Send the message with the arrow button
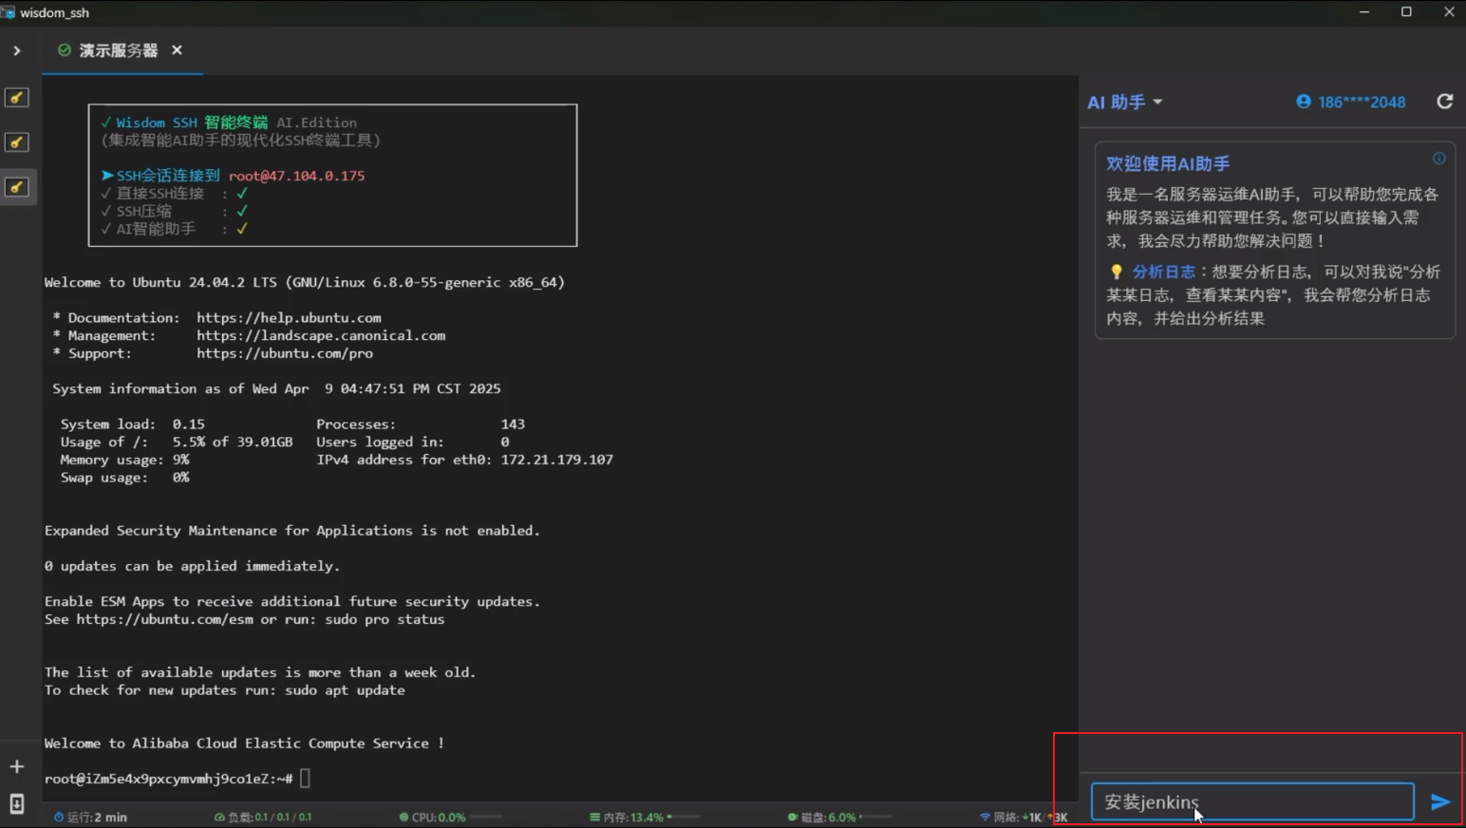The height and width of the screenshot is (828, 1466). pyautogui.click(x=1440, y=802)
